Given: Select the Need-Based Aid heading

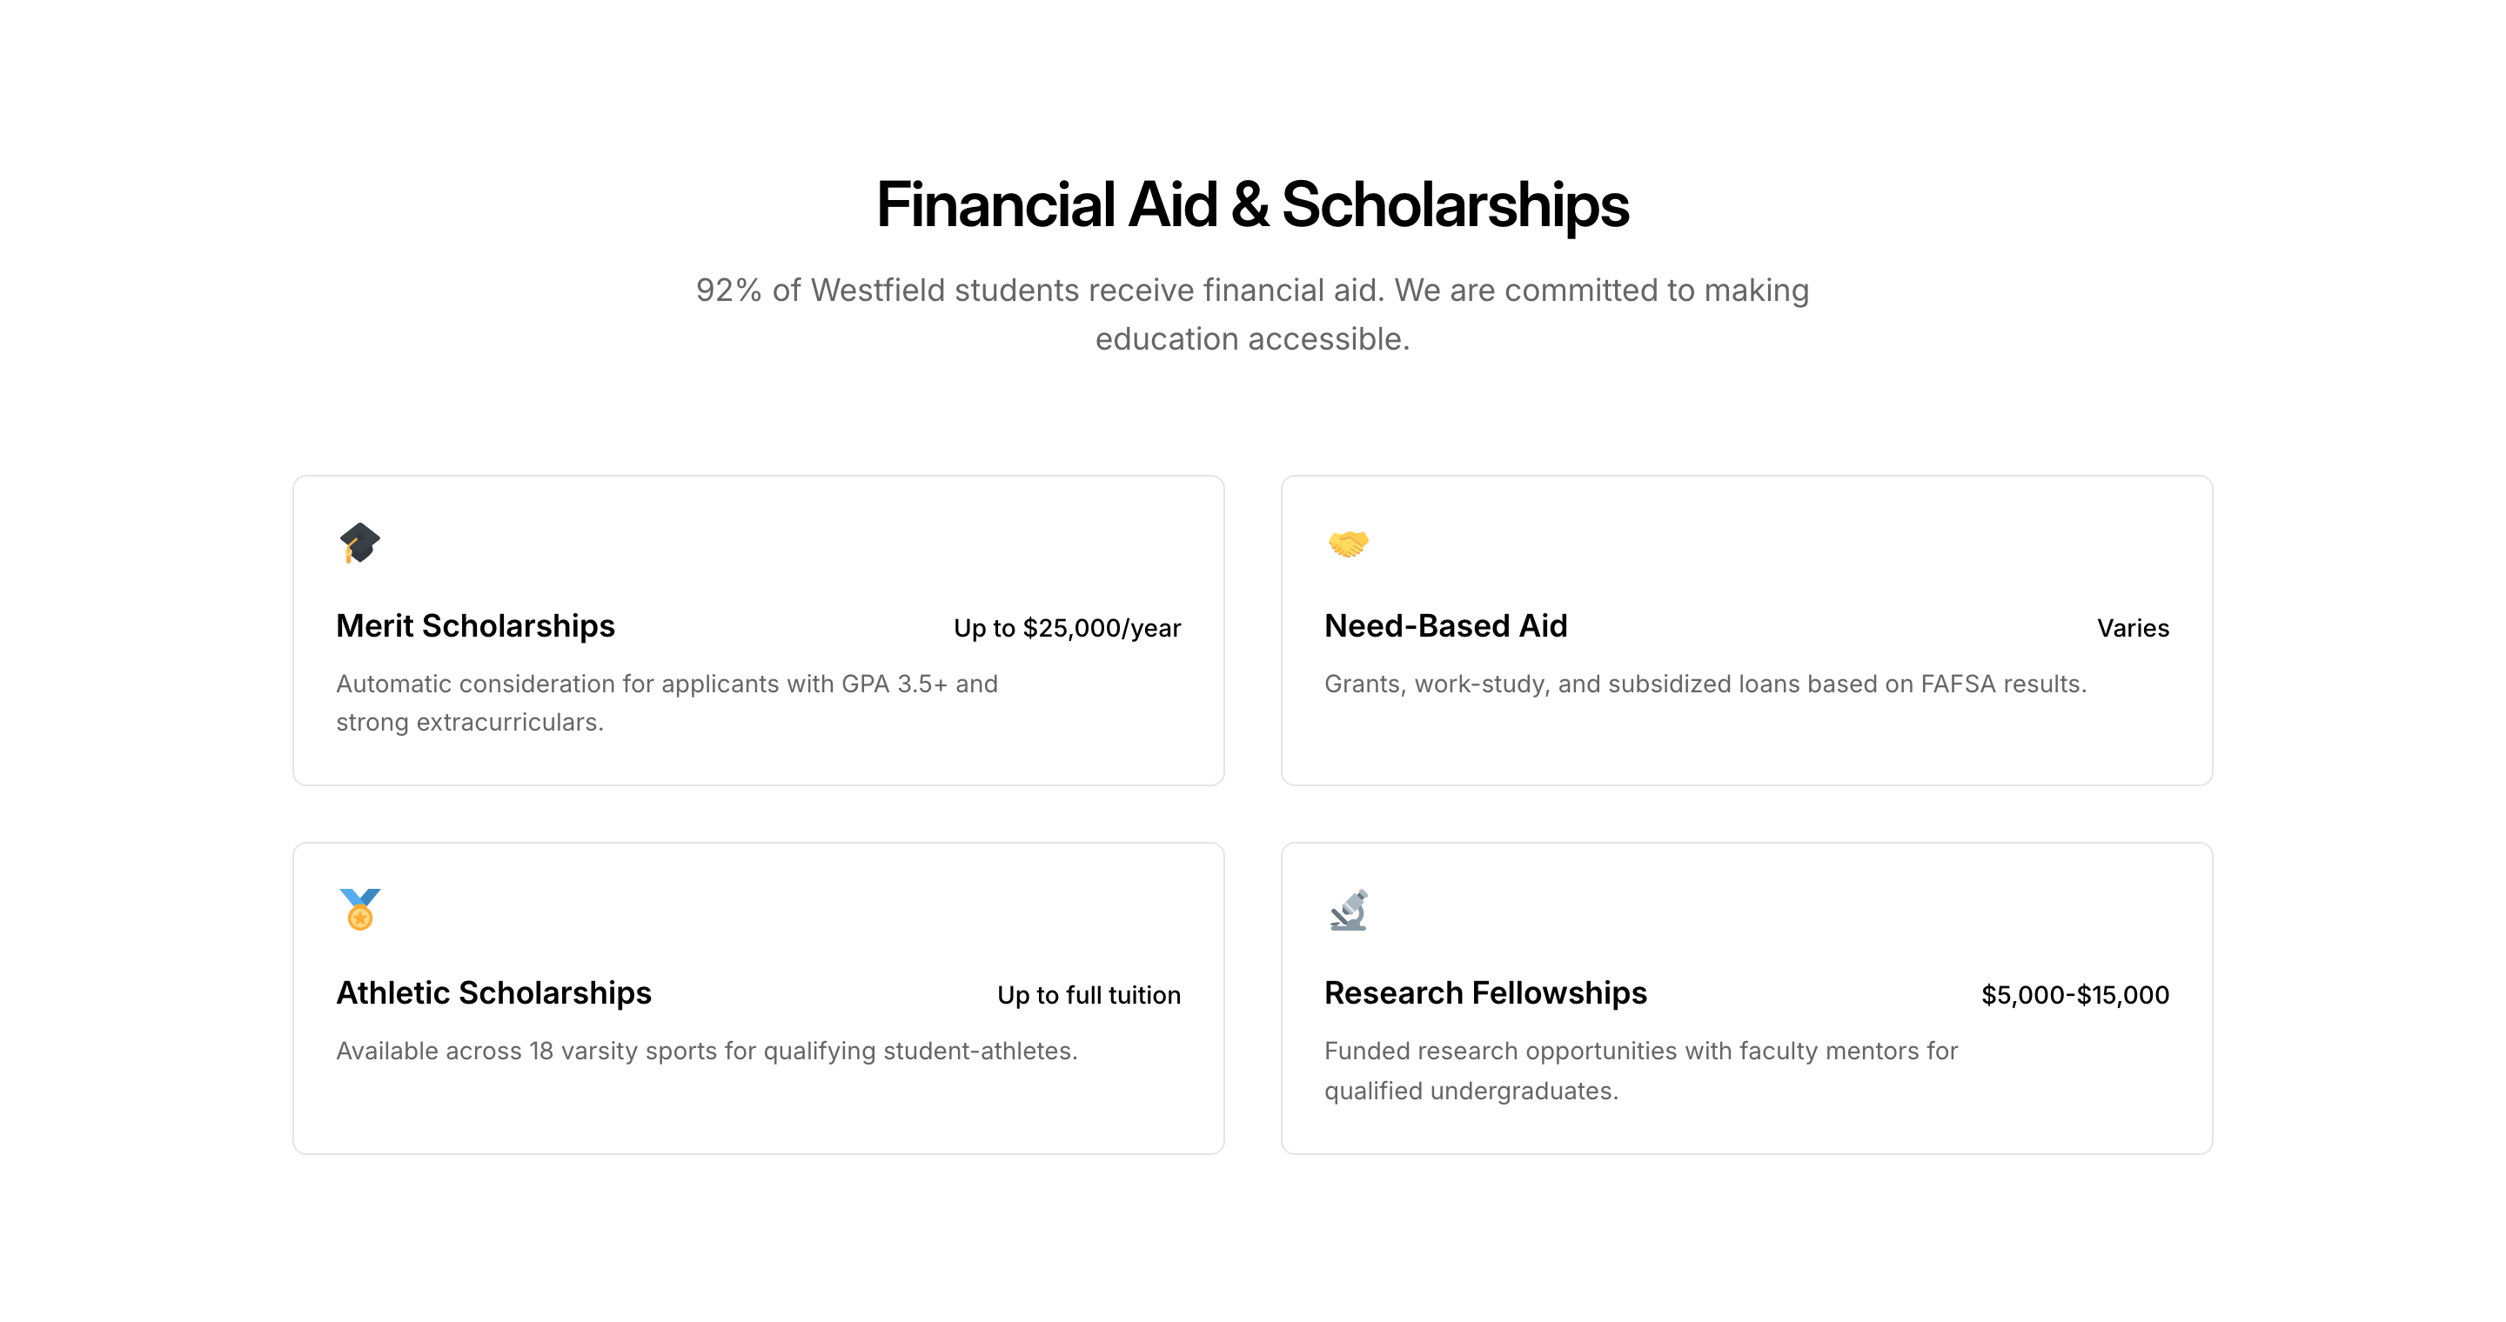Looking at the screenshot, I should coord(1445,626).
